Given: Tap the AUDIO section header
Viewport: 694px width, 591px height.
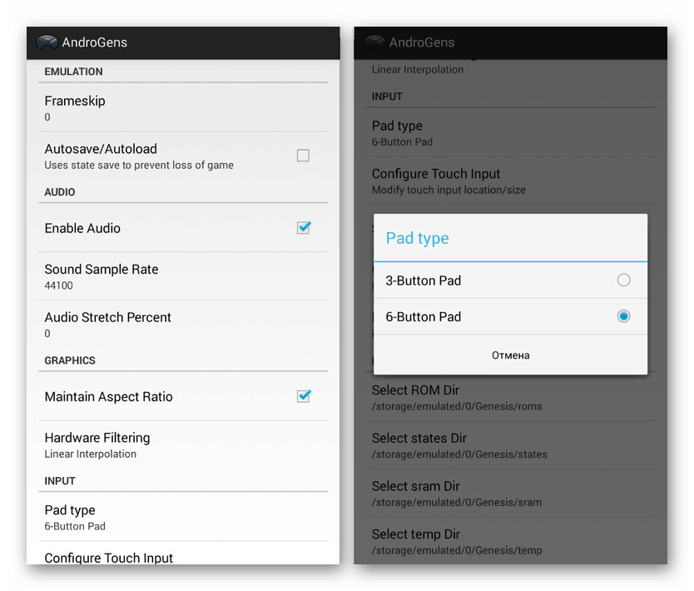Looking at the screenshot, I should [x=60, y=192].
